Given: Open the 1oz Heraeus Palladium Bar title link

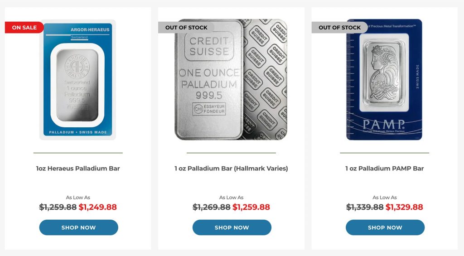Looking at the screenshot, I should tap(78, 169).
